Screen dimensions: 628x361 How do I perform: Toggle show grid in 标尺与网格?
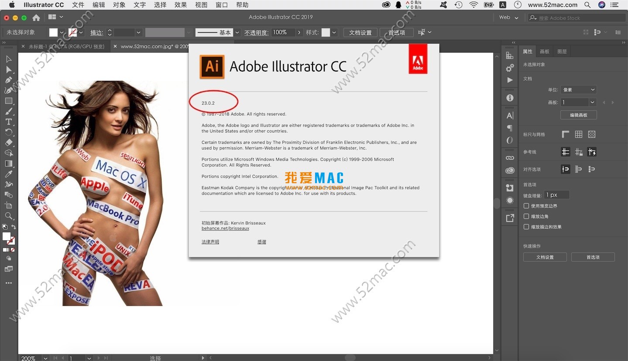click(579, 134)
